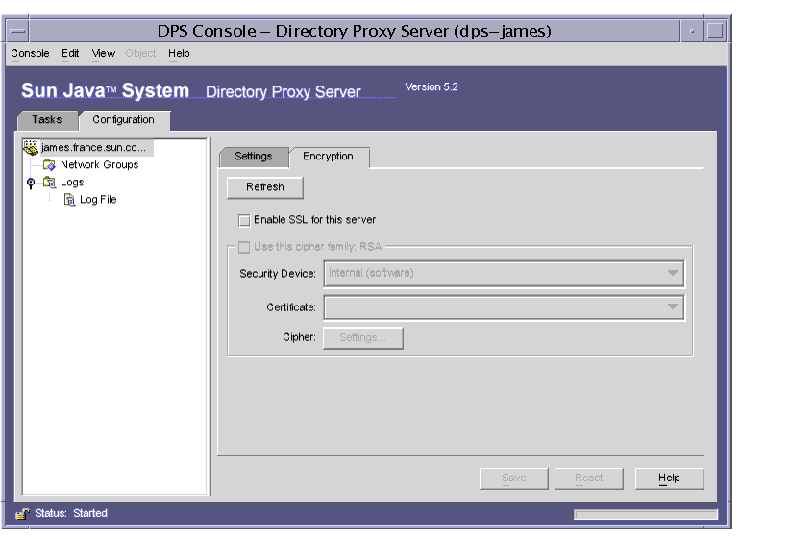Click the Logs folder icon

[x=49, y=182]
